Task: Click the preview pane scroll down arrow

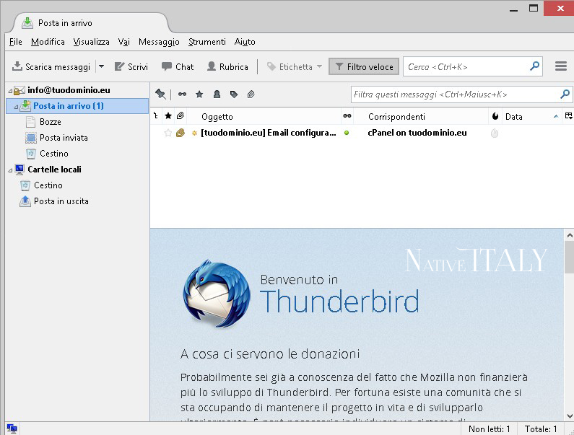Action: 569,416
